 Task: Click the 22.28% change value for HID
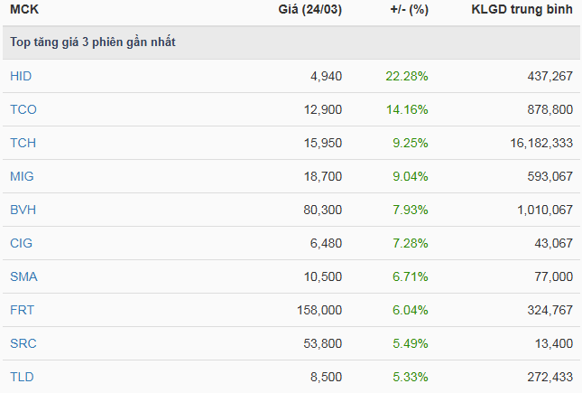406,76
